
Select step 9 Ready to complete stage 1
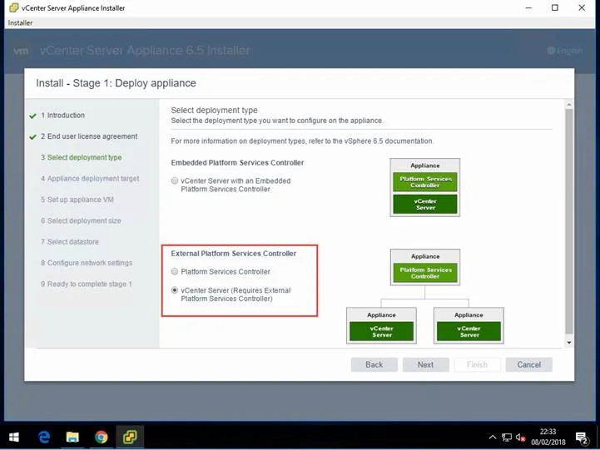86,284
